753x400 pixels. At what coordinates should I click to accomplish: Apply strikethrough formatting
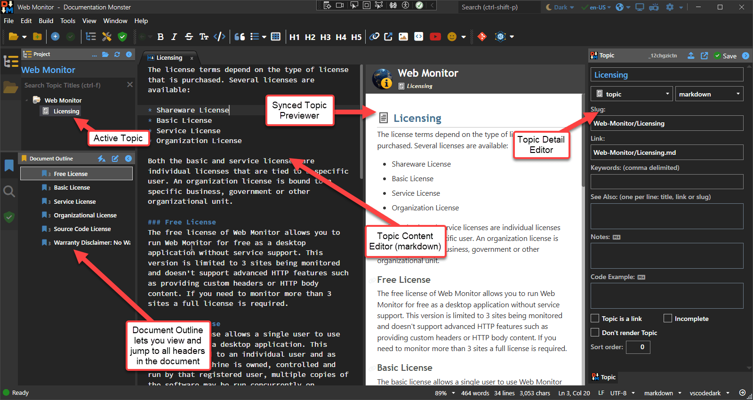pyautogui.click(x=189, y=37)
